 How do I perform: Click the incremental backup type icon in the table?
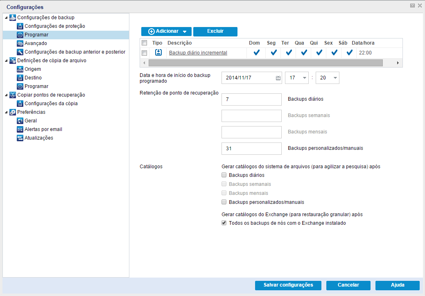tap(158, 52)
